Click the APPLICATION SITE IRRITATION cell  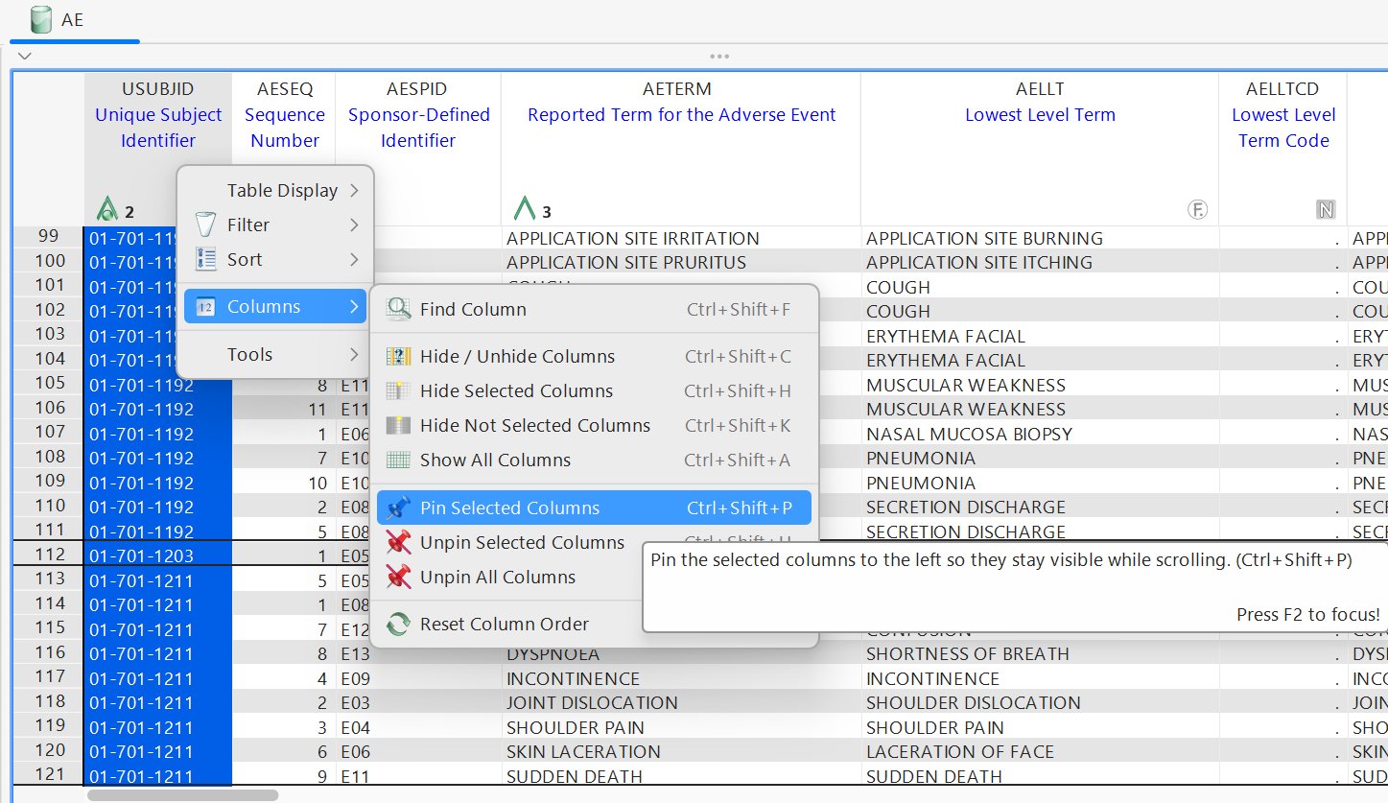[x=681, y=238]
